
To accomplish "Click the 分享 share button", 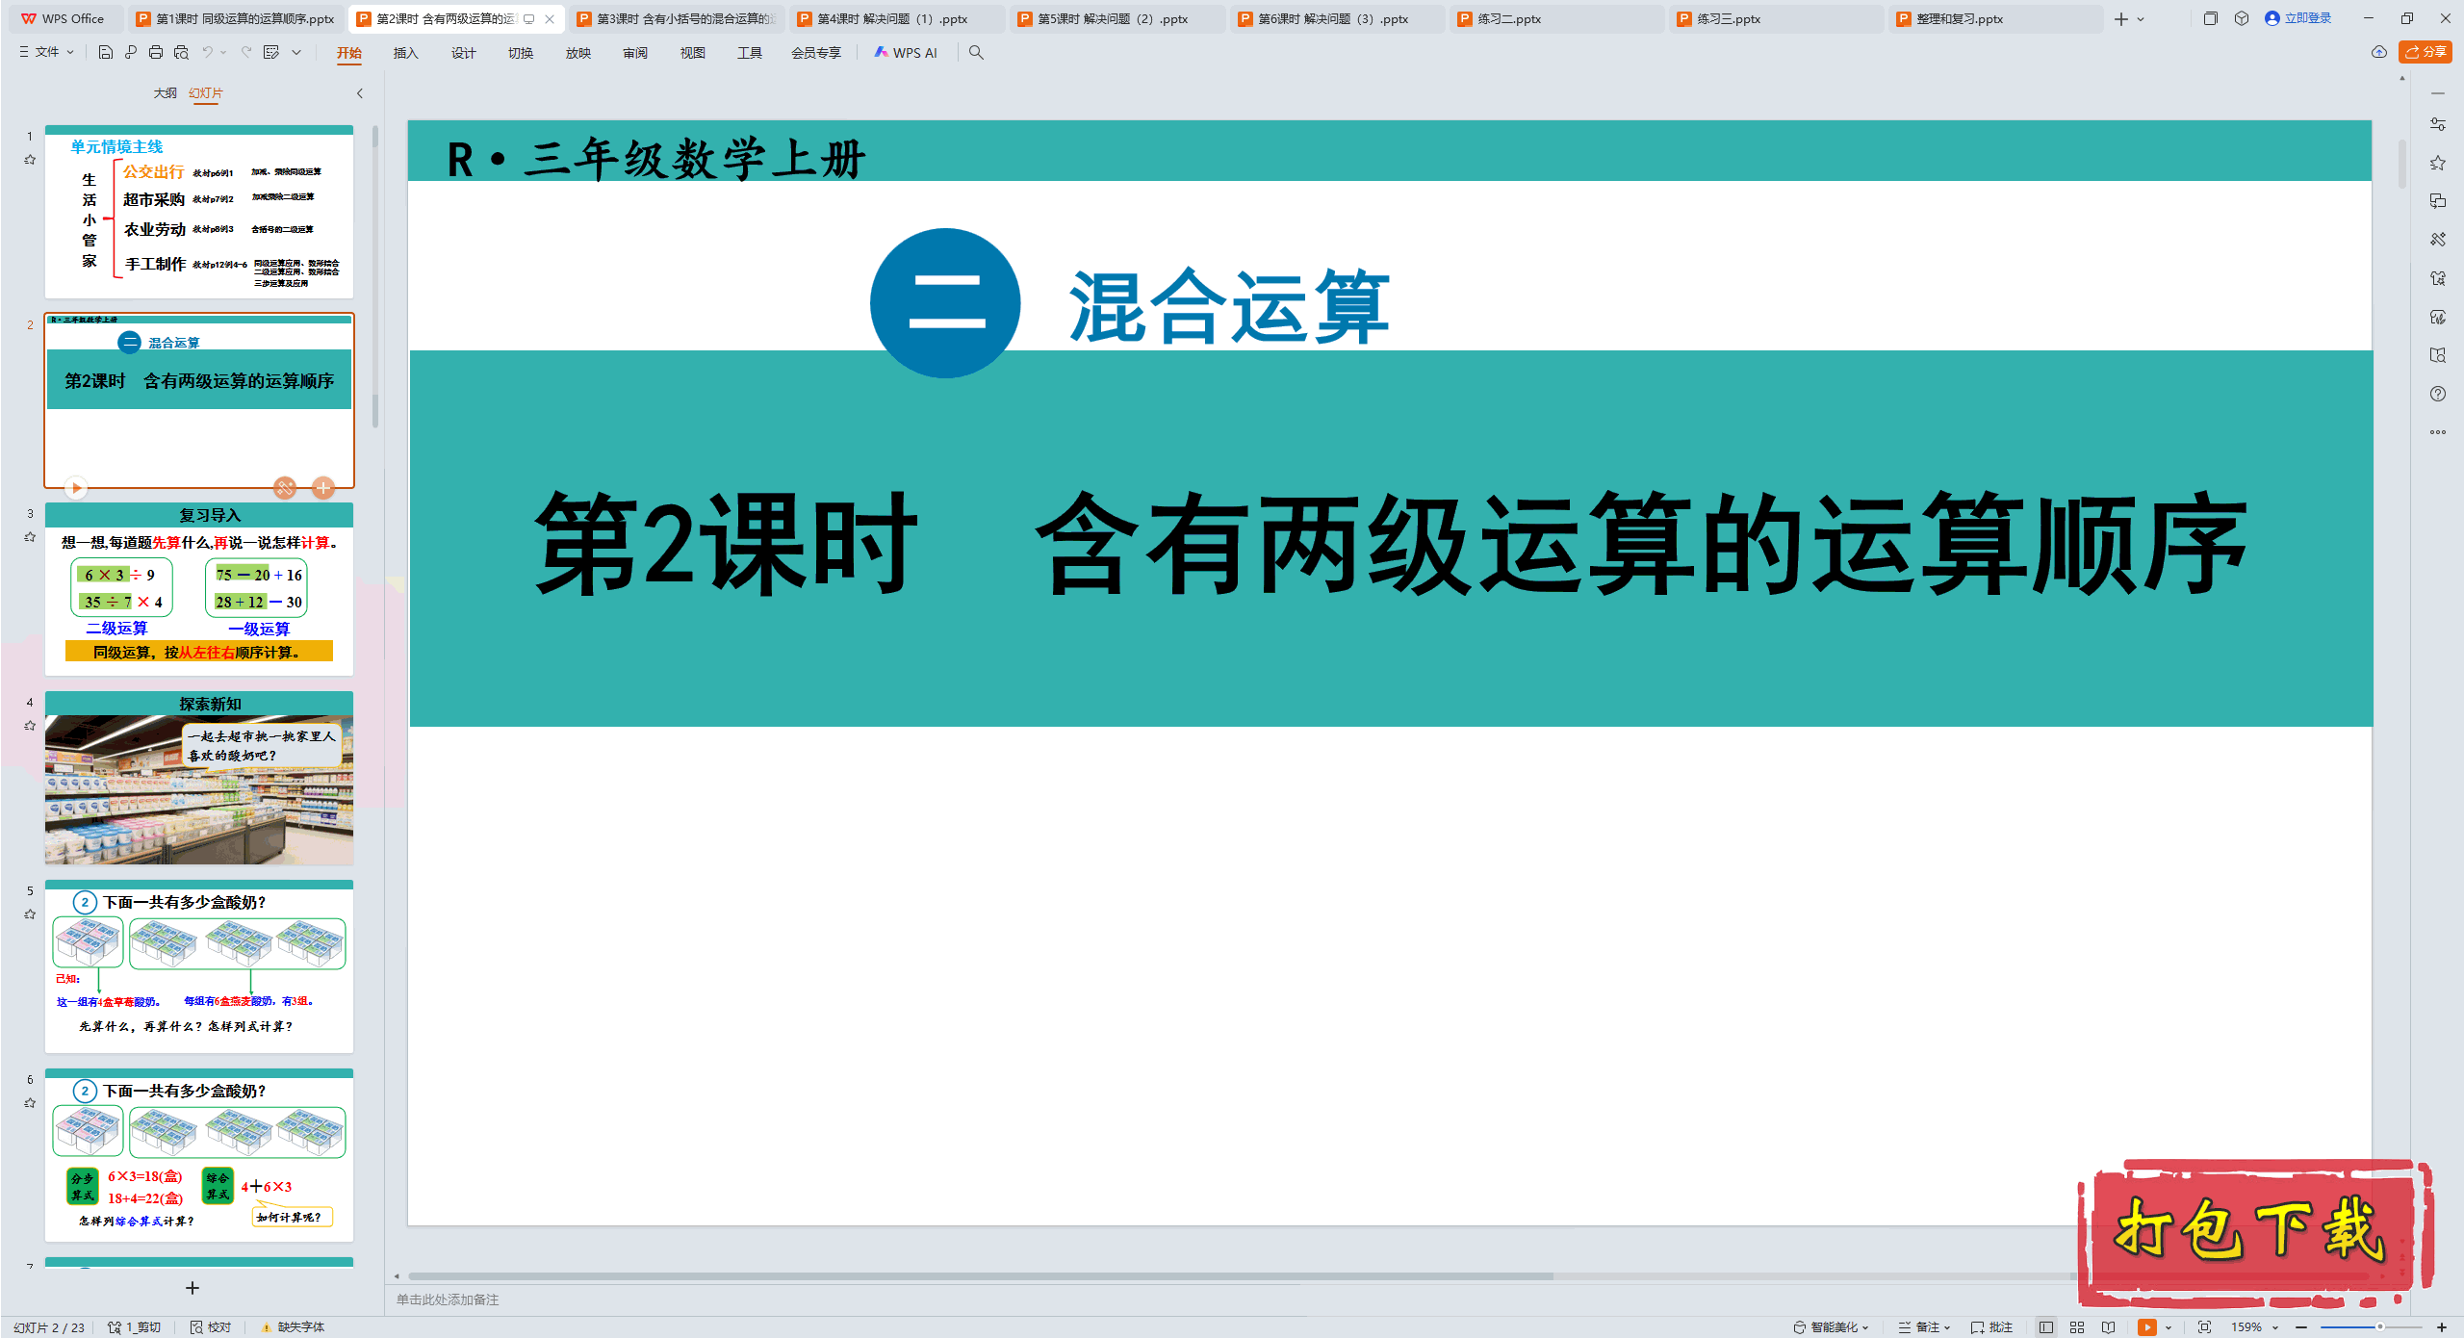I will pos(2425,52).
